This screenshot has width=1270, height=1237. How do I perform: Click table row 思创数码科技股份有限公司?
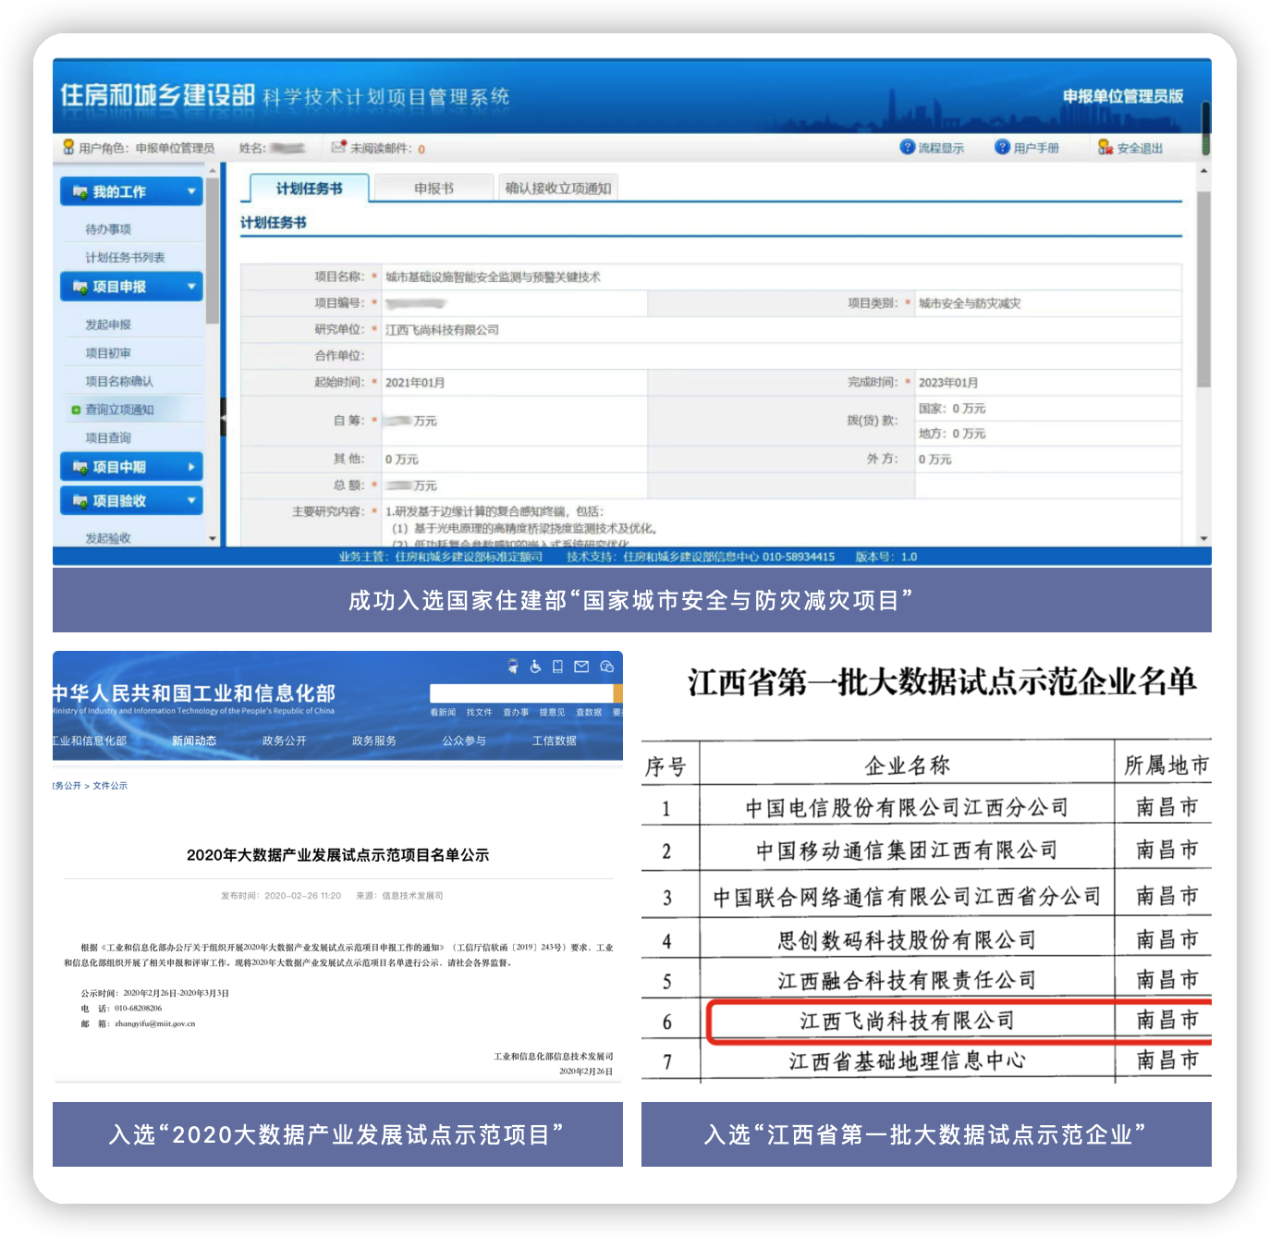point(926,941)
